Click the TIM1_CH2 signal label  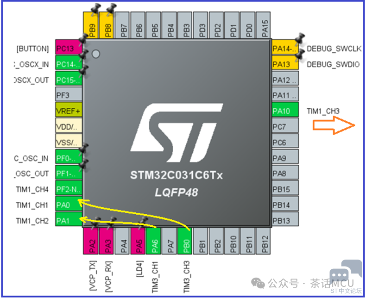point(32,221)
